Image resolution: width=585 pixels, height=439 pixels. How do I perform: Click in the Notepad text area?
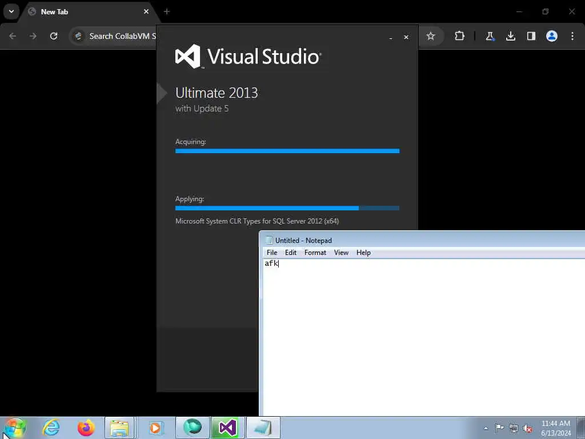coord(423,338)
